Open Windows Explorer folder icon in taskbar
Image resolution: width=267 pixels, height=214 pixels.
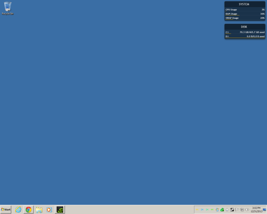tap(39, 209)
